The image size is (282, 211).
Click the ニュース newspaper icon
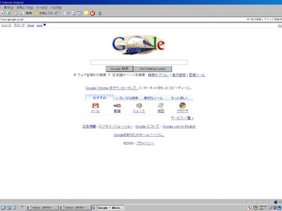[139, 105]
